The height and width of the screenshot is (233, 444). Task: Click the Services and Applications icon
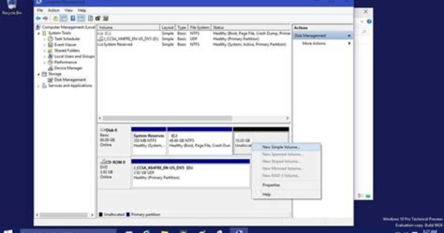point(45,85)
